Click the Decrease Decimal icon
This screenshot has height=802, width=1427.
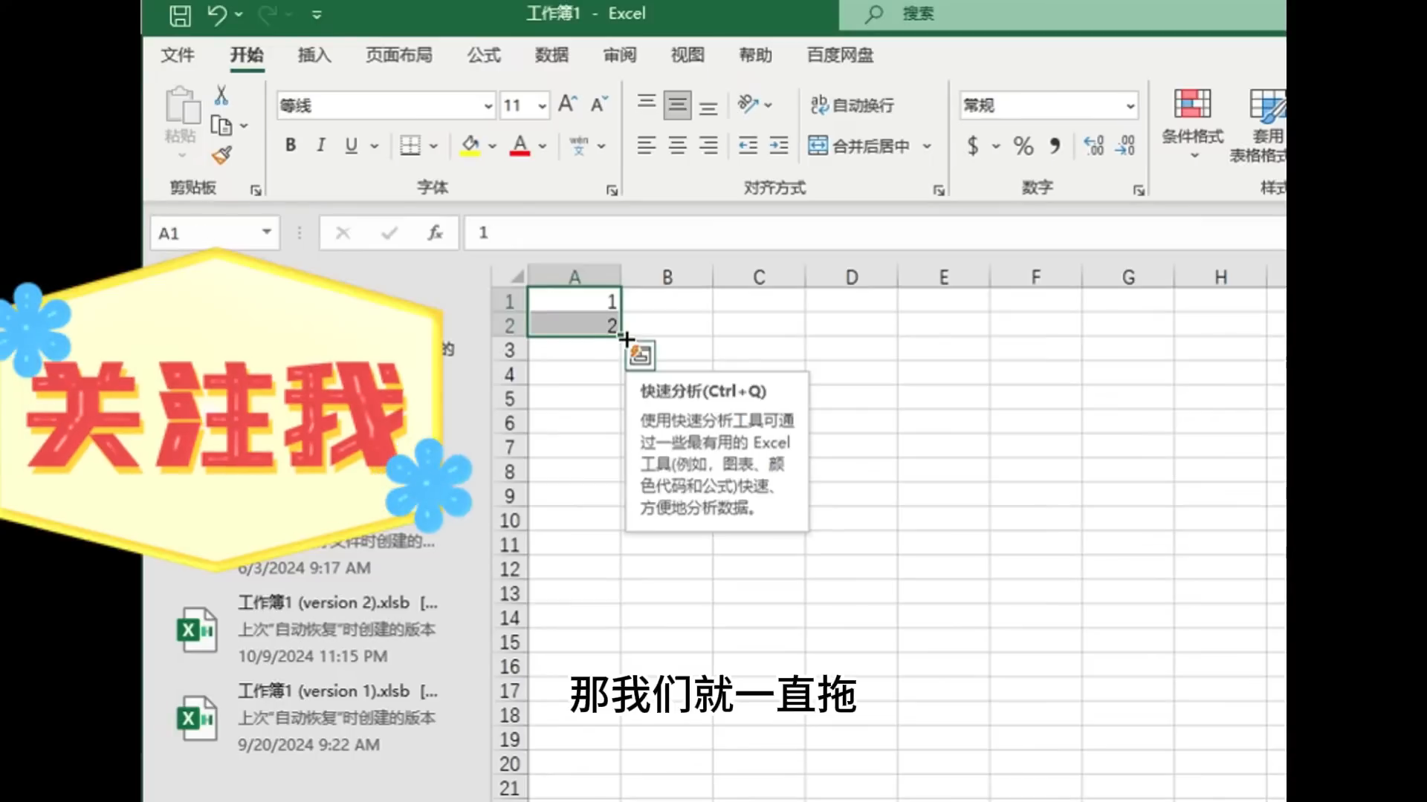point(1125,146)
